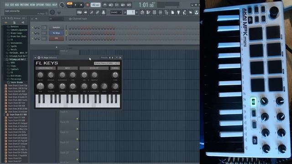
Task: Expand the Kick Drums folder in browser
Action: 15,76
